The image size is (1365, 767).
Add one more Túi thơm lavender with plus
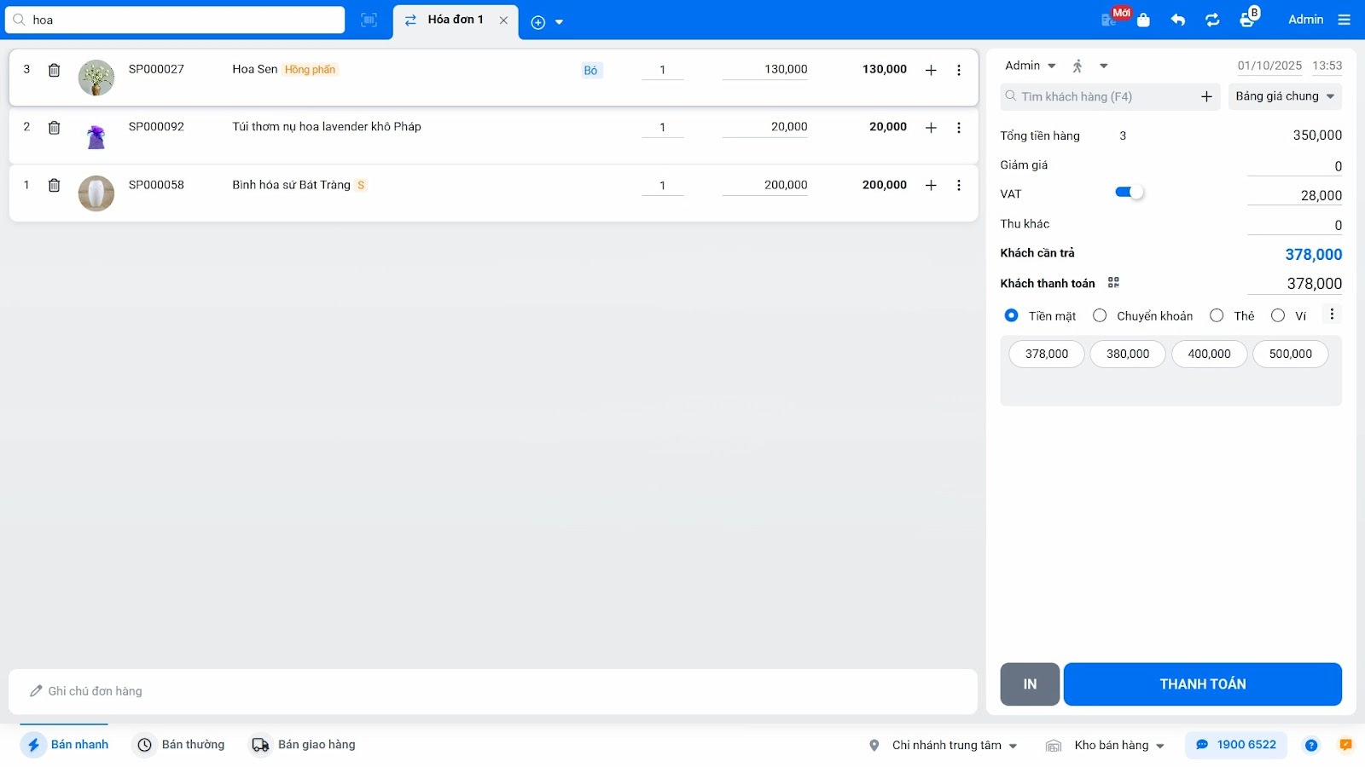pyautogui.click(x=931, y=128)
